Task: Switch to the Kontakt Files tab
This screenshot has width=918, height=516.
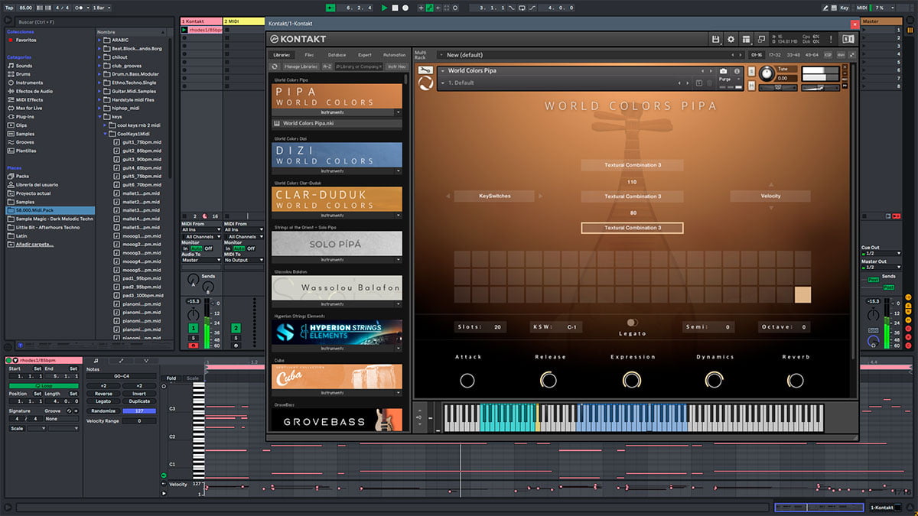Action: click(x=309, y=55)
